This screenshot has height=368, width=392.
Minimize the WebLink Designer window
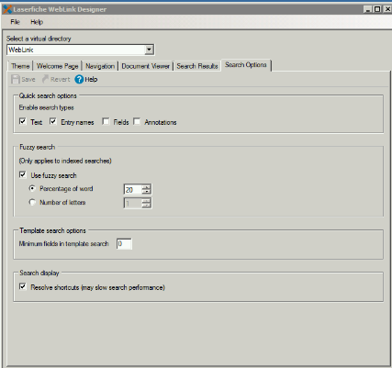click(367, 9)
